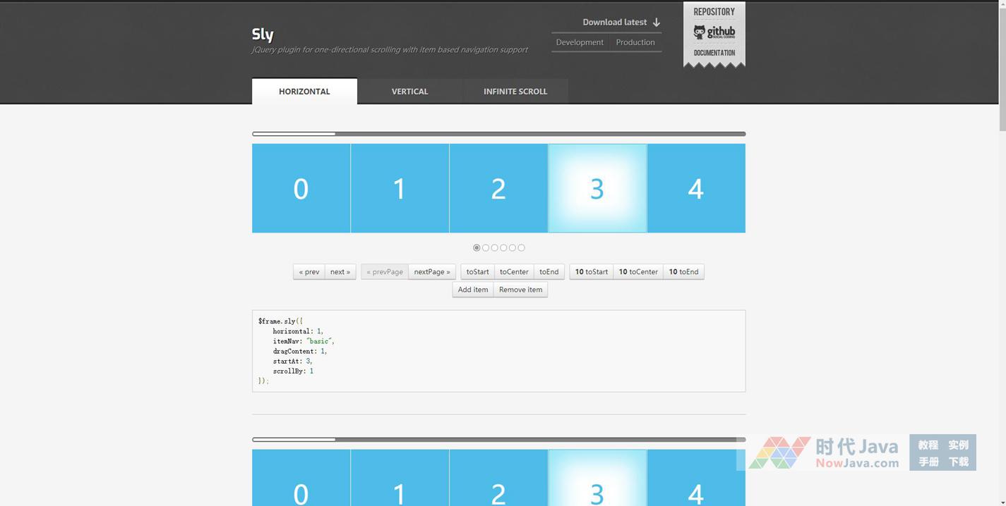Click the 10 toEnd button

tap(683, 272)
